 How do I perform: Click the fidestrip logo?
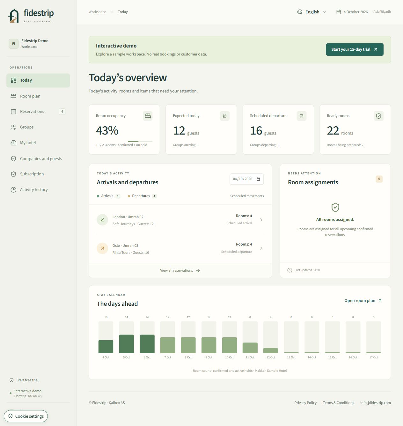31,16
